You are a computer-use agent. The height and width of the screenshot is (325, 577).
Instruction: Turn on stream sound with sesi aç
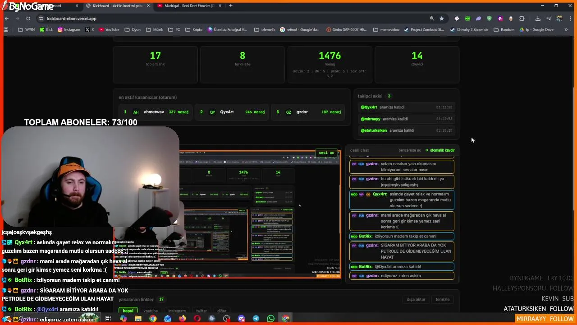pyautogui.click(x=326, y=153)
